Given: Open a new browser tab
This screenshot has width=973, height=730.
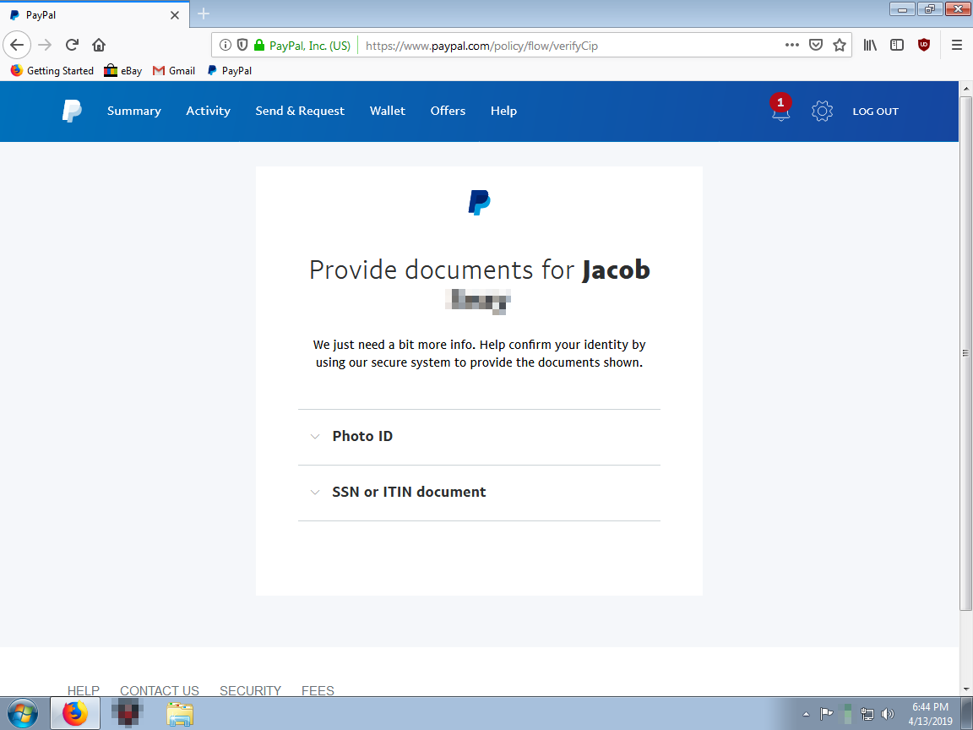Looking at the screenshot, I should coord(204,14).
